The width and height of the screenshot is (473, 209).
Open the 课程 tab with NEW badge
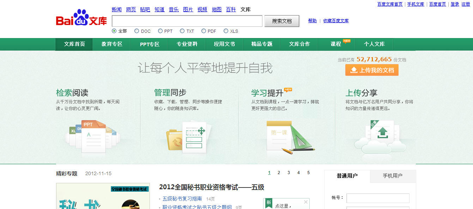(336, 44)
